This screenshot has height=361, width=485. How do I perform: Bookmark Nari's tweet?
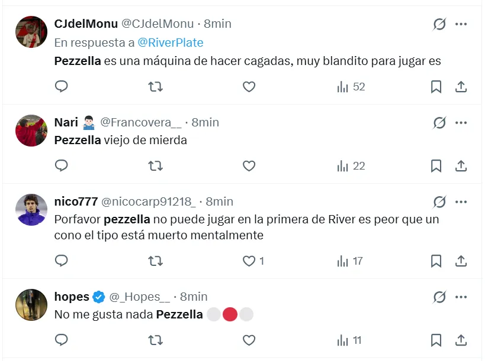tap(436, 166)
